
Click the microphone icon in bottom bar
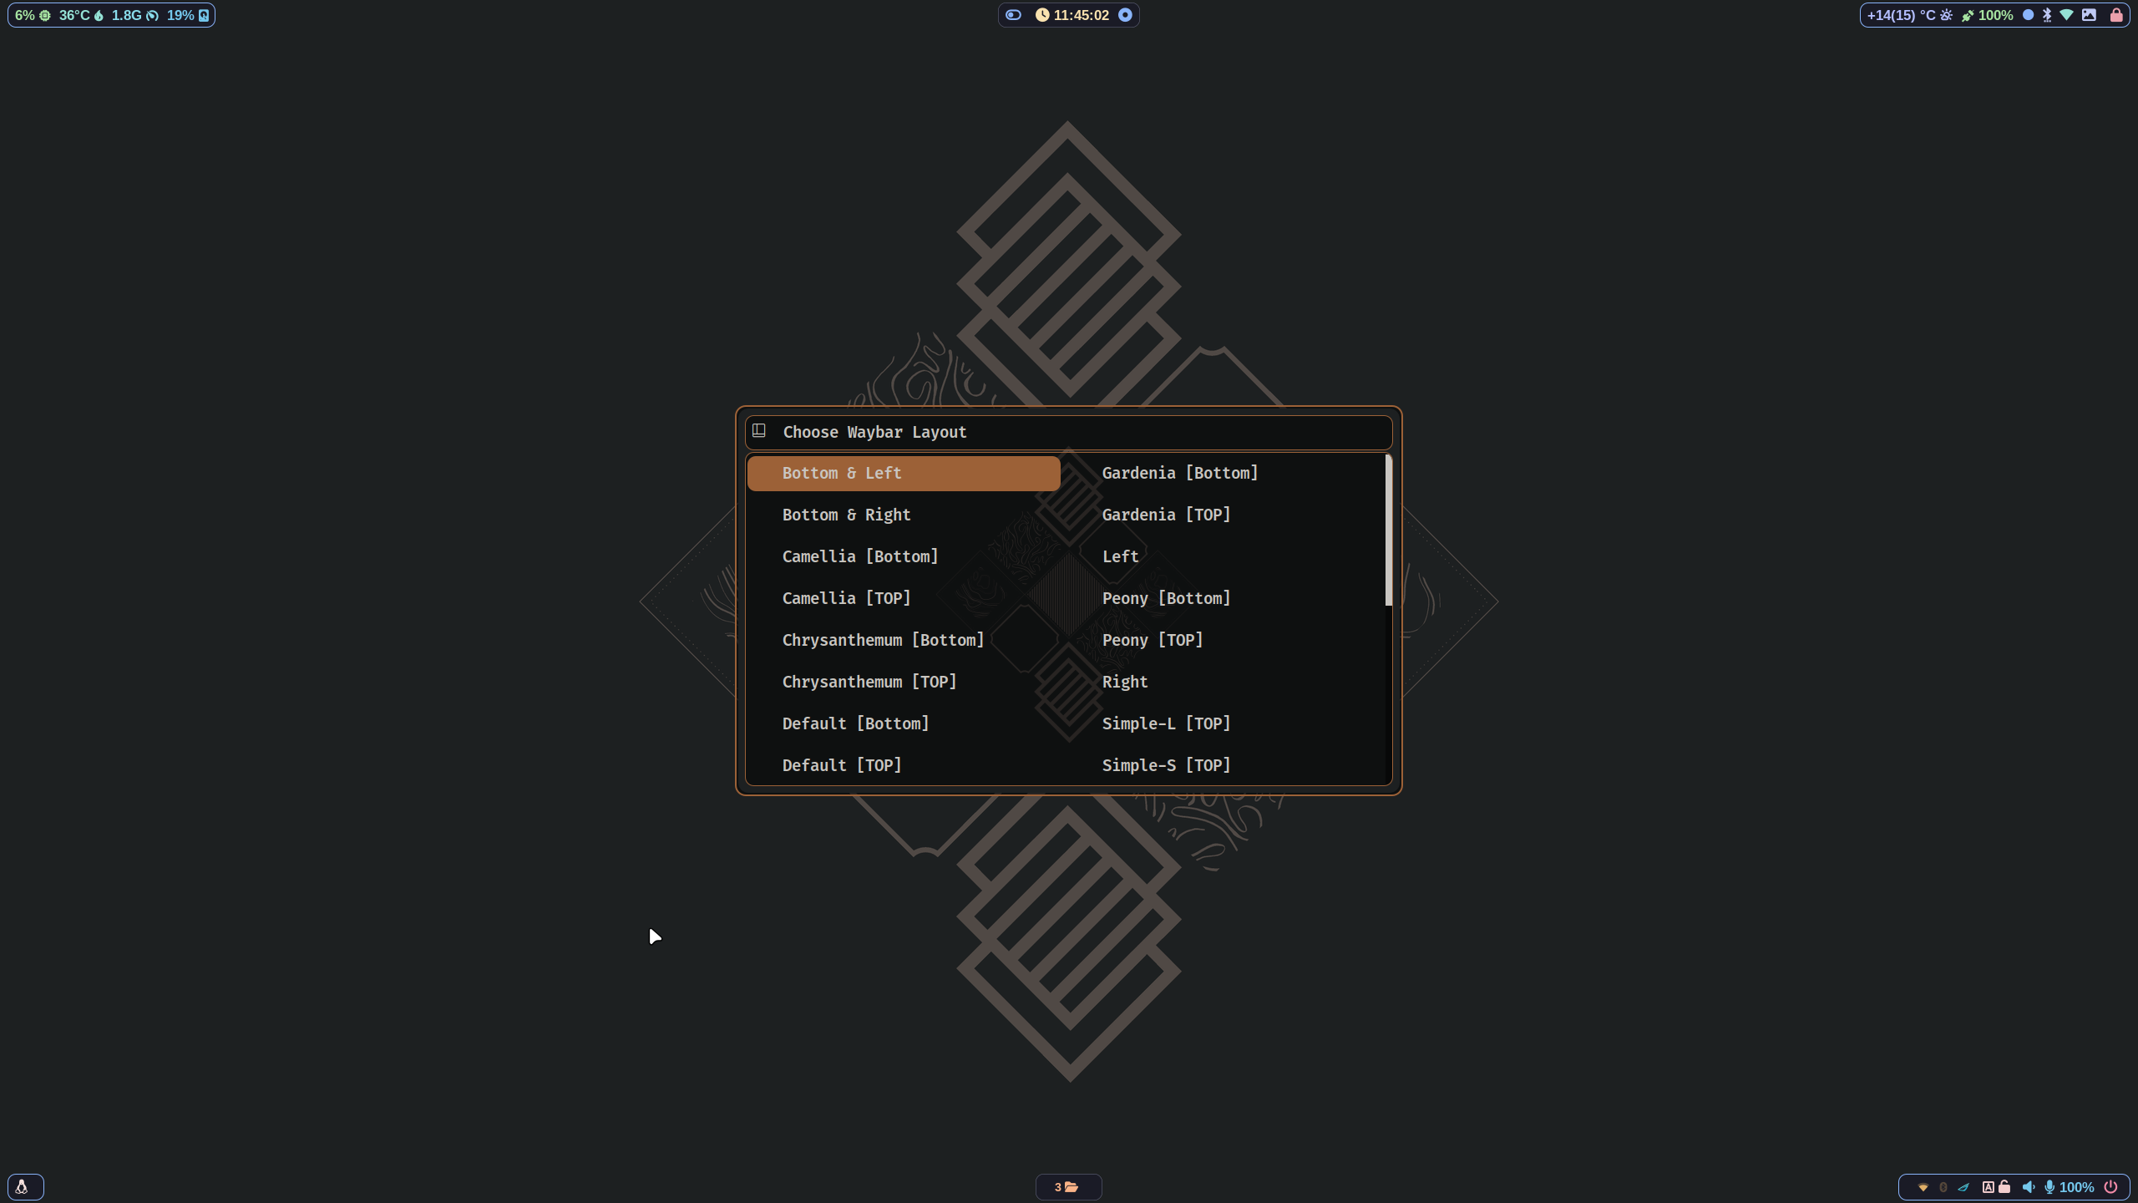pyautogui.click(x=2049, y=1187)
